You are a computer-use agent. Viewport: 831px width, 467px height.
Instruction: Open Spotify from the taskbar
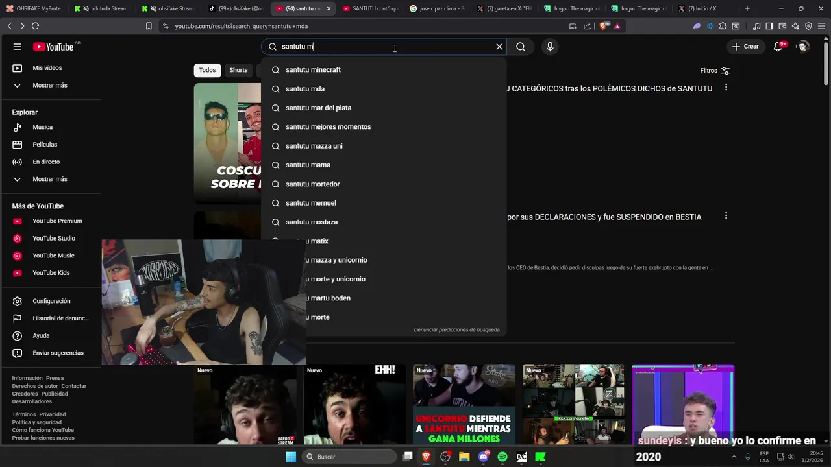502,457
